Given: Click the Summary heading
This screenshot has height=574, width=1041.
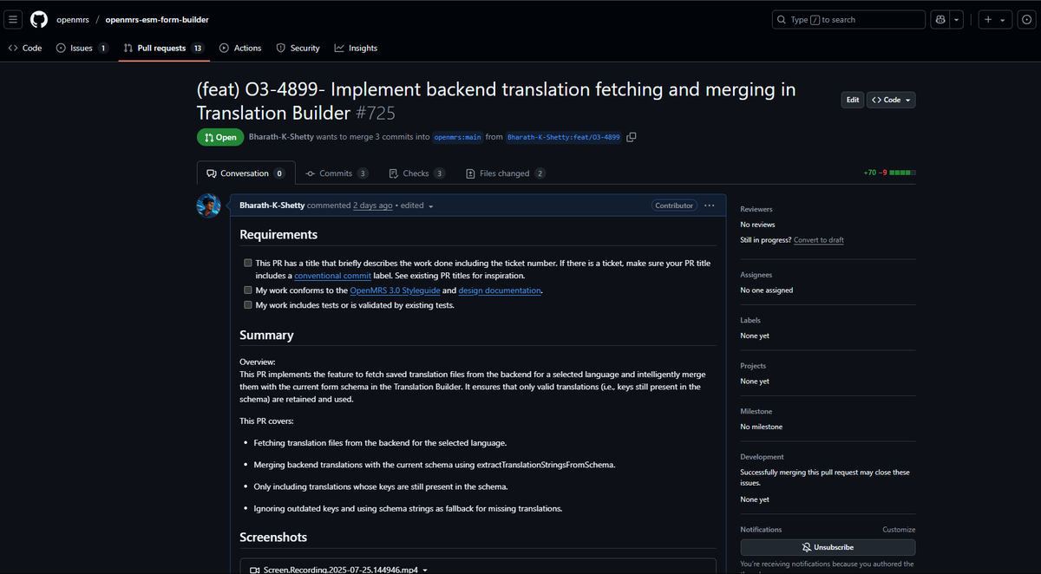Looking at the screenshot, I should click(x=266, y=335).
